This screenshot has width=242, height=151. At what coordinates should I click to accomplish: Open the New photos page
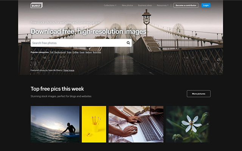(127, 5)
